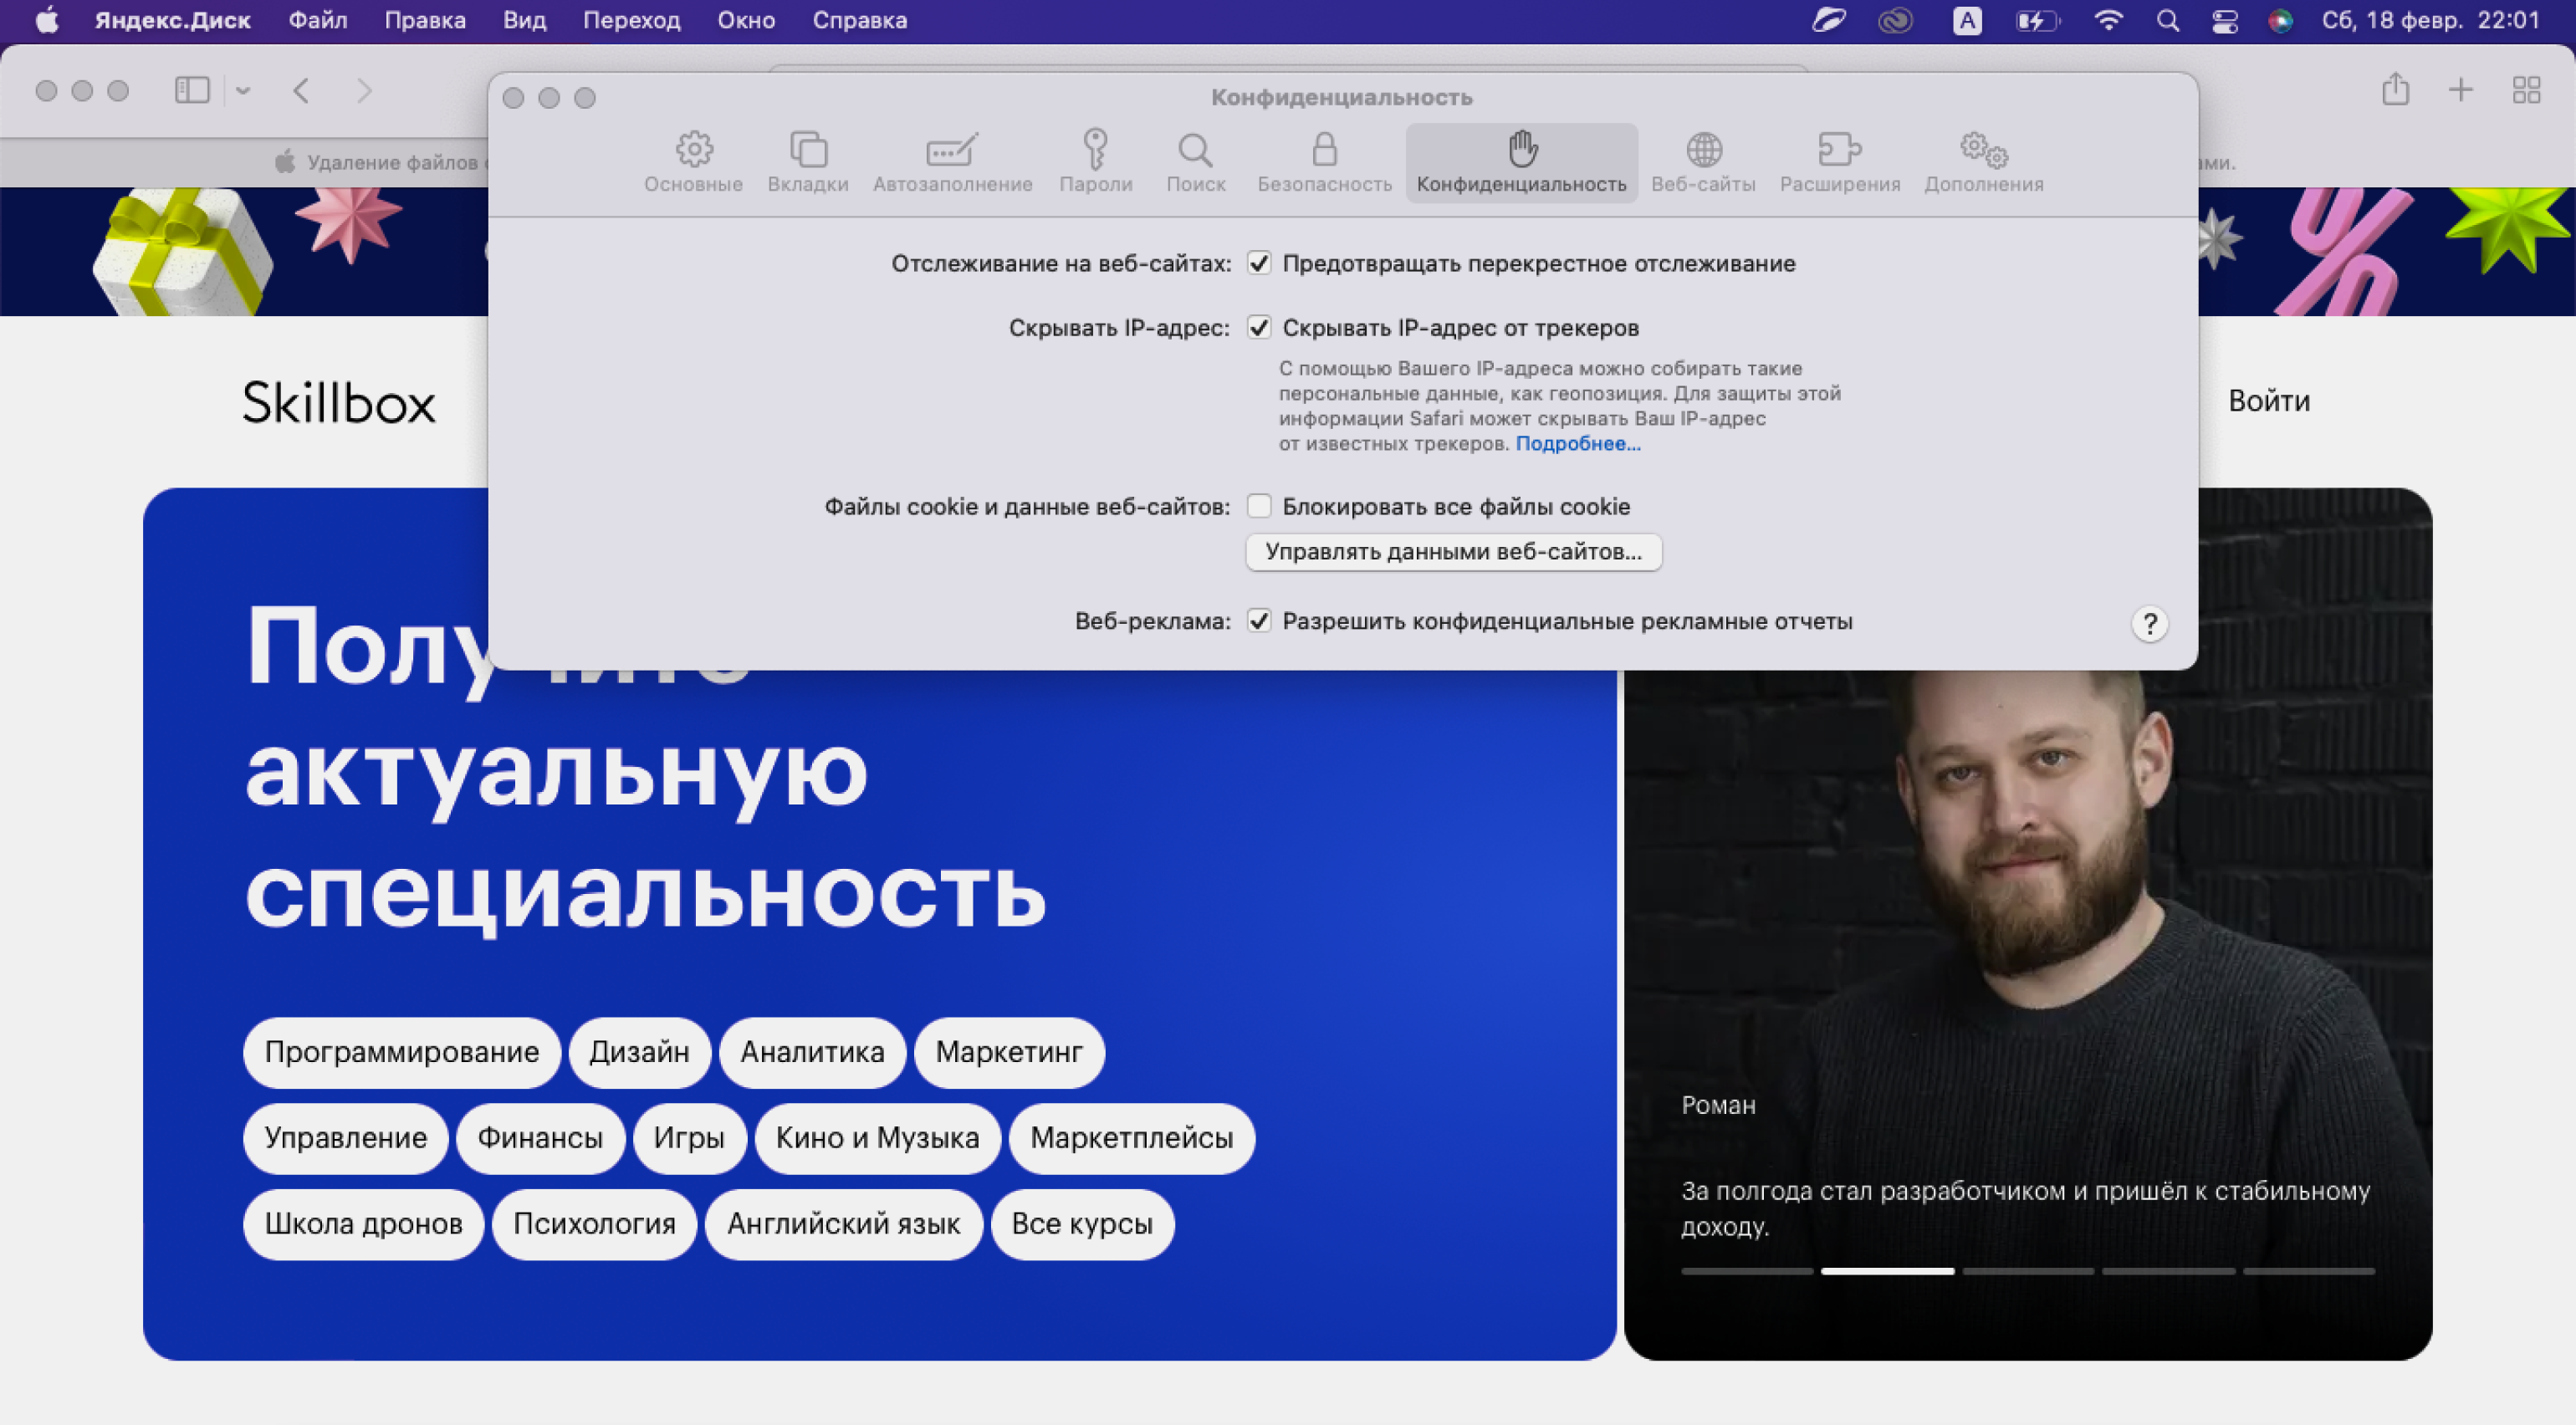Select the Игры category chip
This screenshot has width=2576, height=1425.
(x=689, y=1138)
